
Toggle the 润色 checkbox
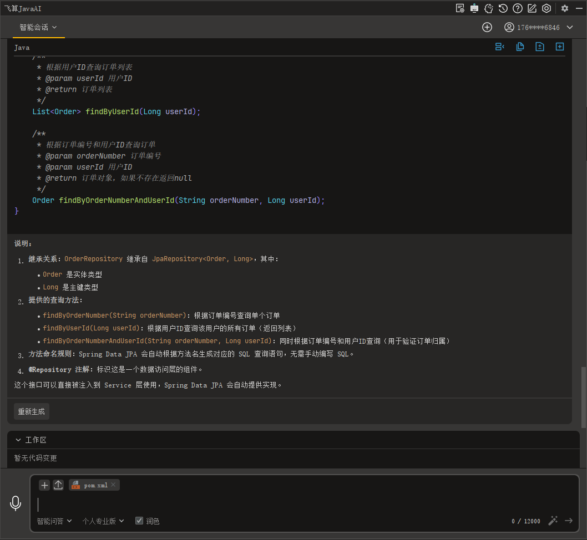click(x=139, y=521)
